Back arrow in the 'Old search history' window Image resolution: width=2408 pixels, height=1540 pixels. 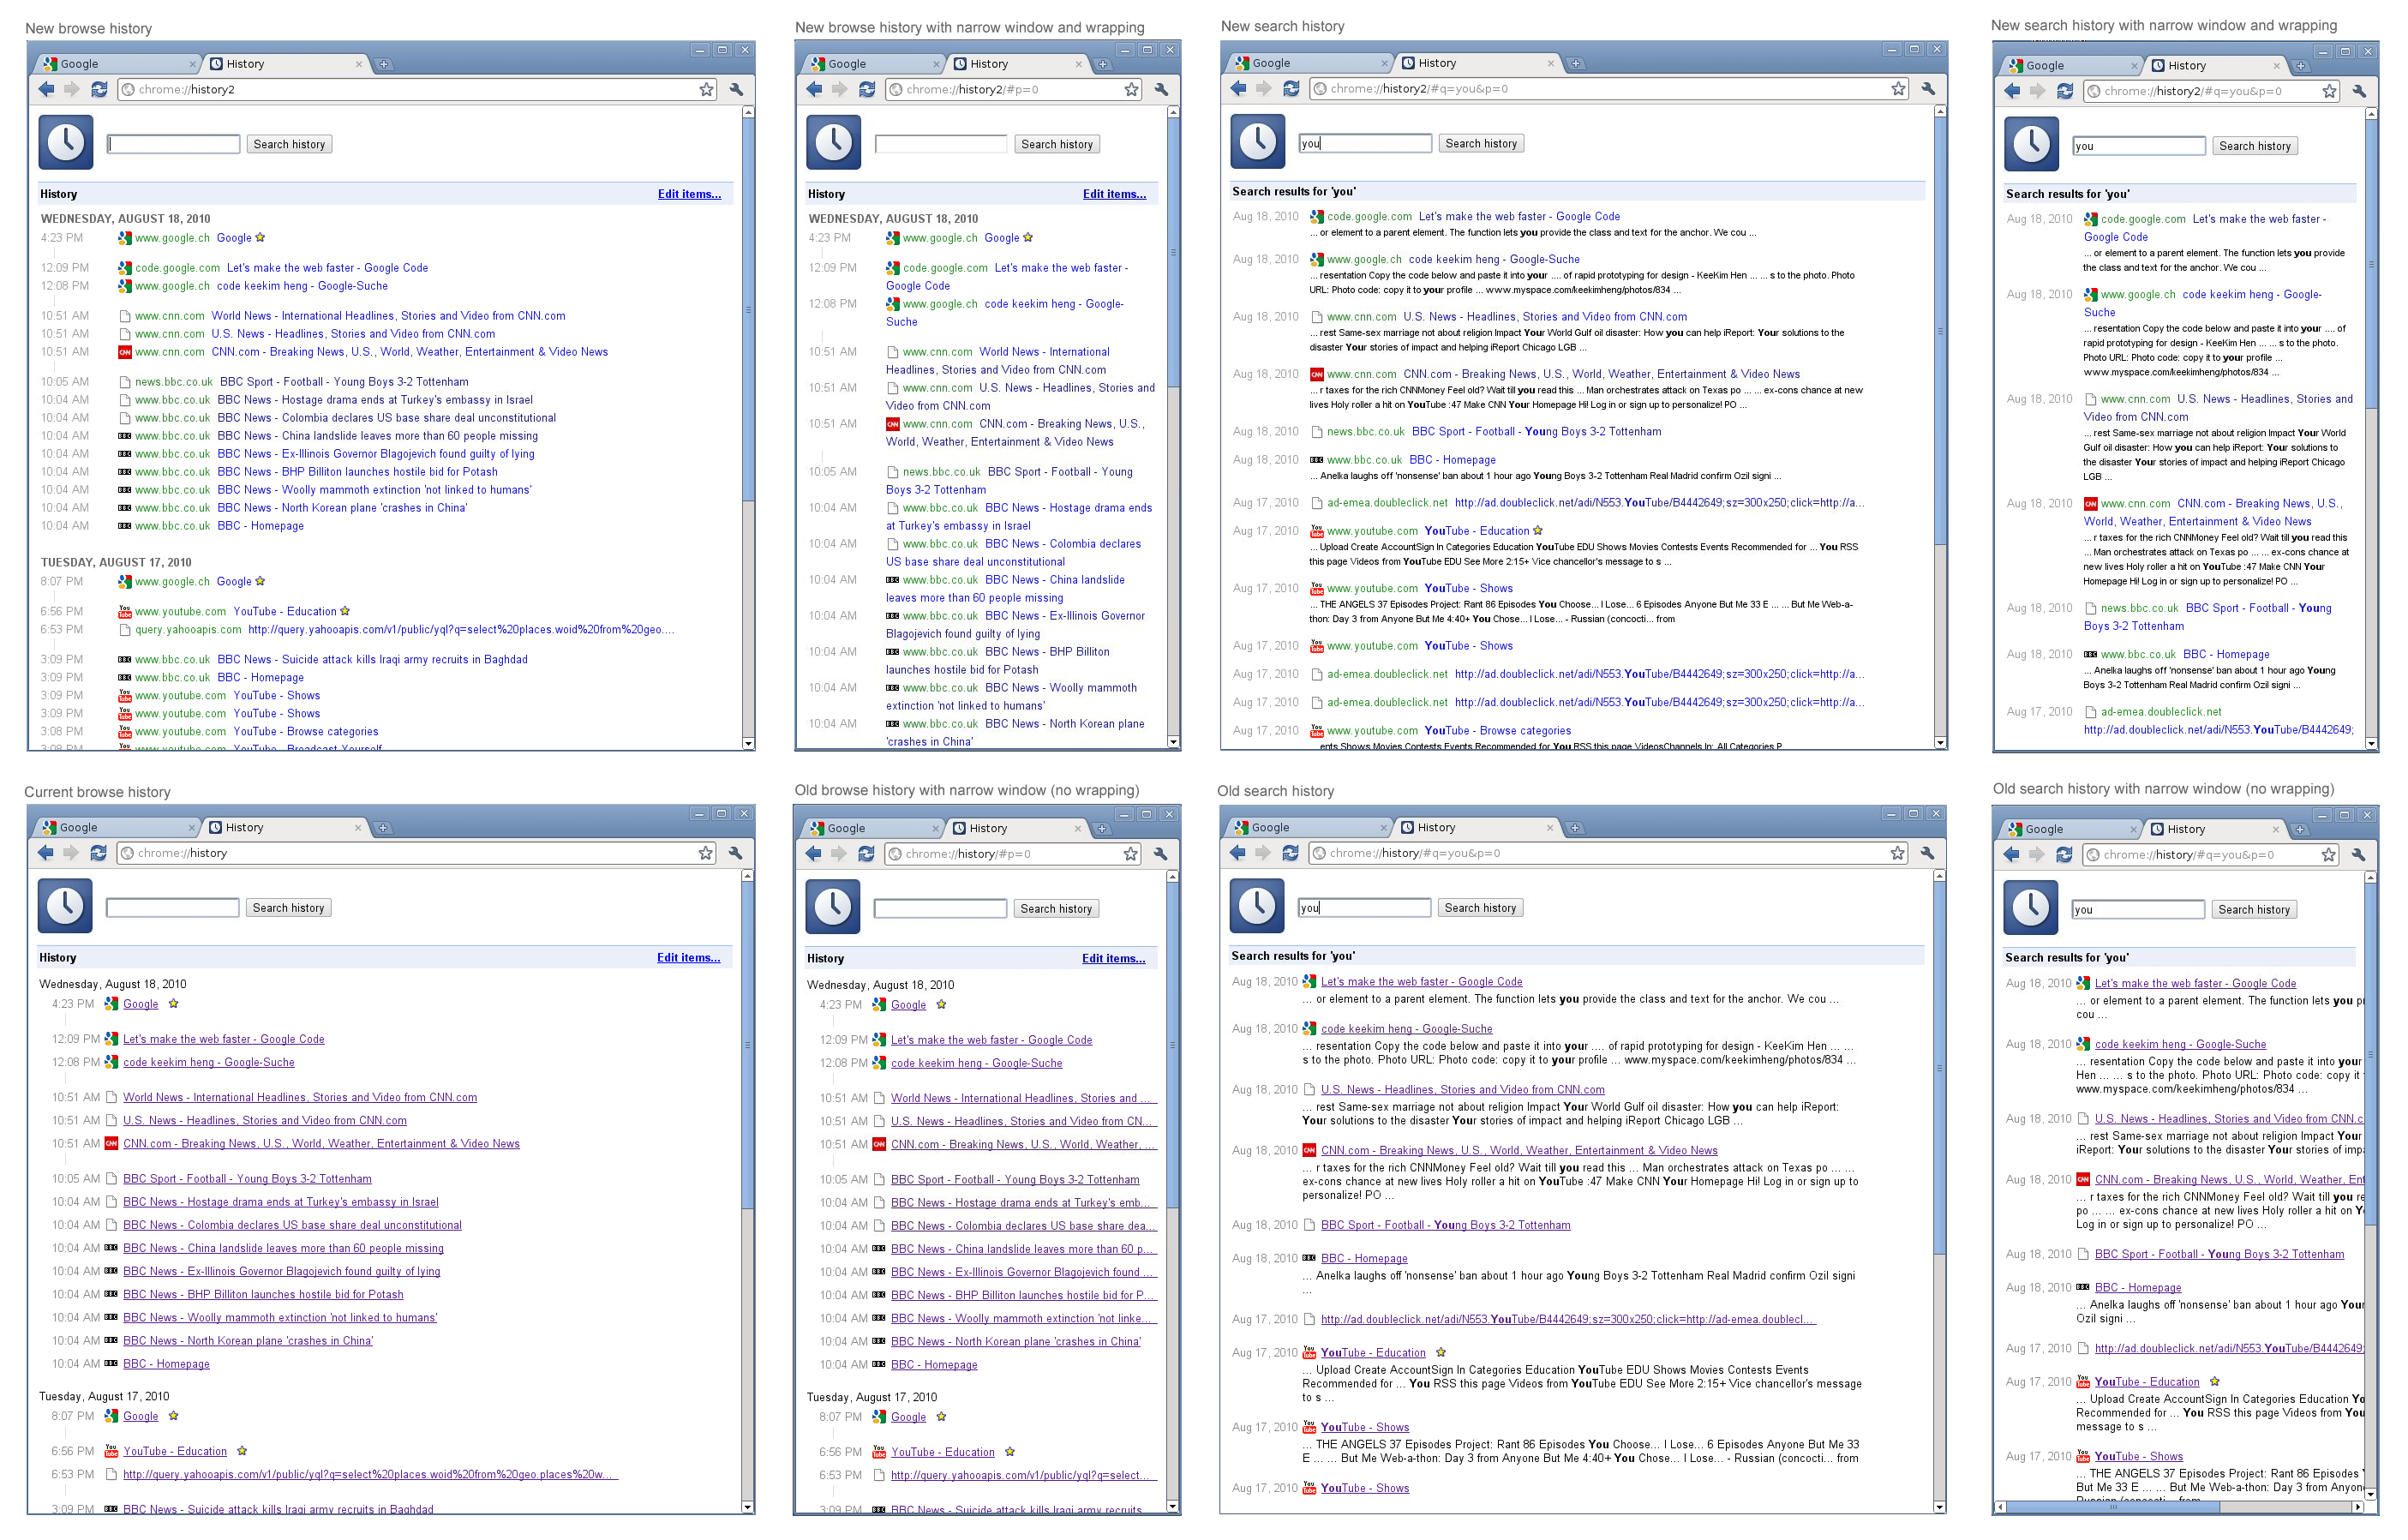coord(1237,853)
